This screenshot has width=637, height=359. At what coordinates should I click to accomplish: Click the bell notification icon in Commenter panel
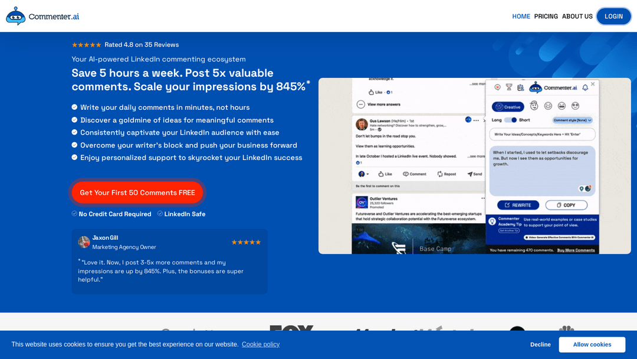585,87
